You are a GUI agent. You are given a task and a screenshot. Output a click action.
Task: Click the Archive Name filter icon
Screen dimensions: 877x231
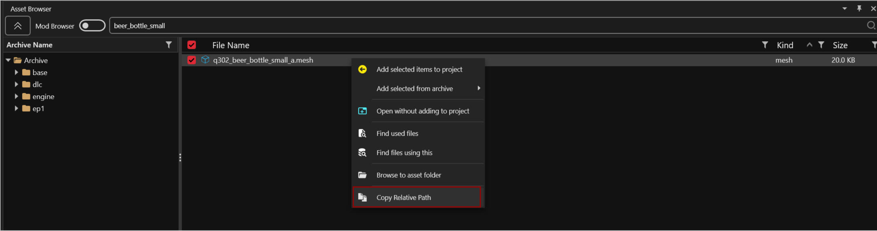click(x=169, y=45)
